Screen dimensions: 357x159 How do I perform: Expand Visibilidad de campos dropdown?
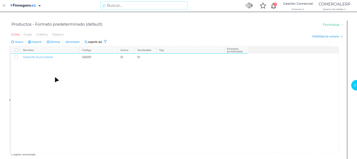point(327,37)
